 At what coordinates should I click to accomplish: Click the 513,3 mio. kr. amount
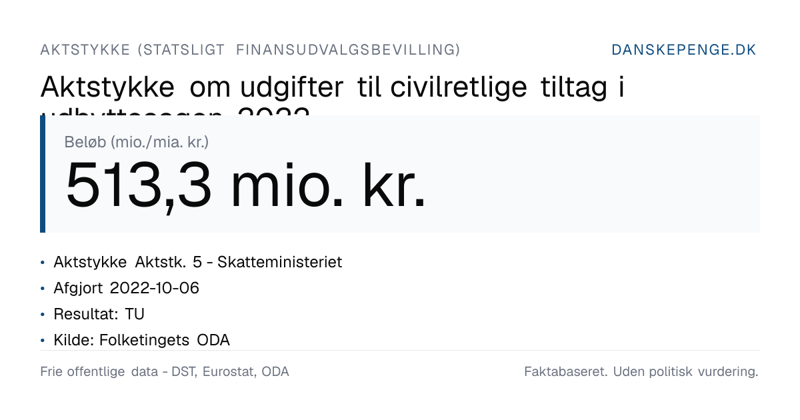[x=245, y=184]
